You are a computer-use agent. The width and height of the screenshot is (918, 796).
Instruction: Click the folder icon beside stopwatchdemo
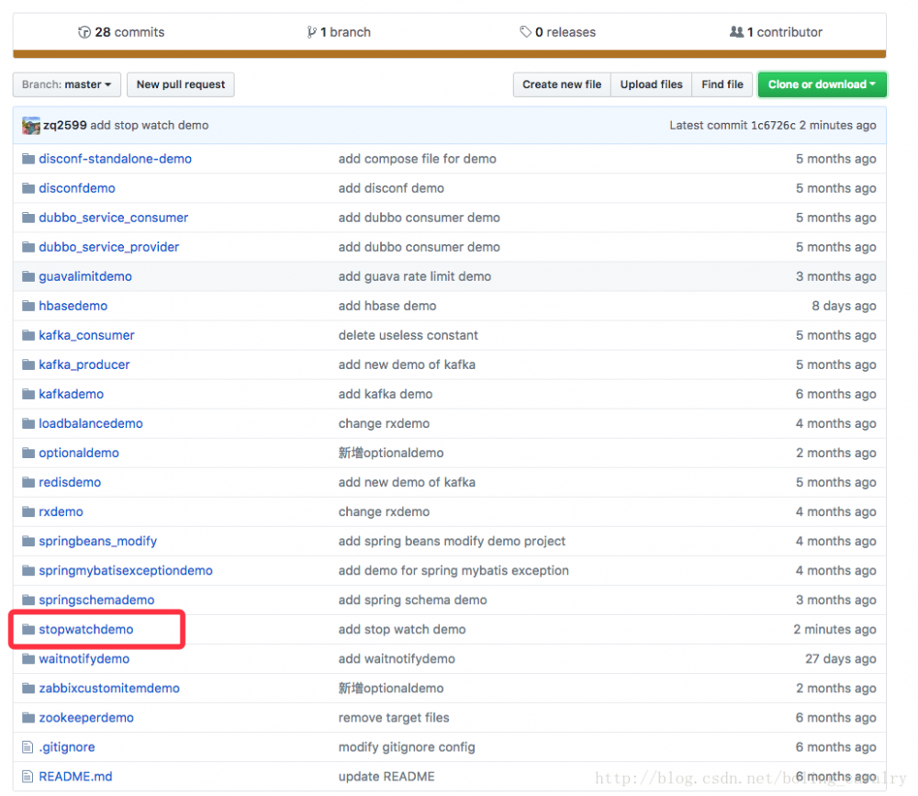[28, 630]
